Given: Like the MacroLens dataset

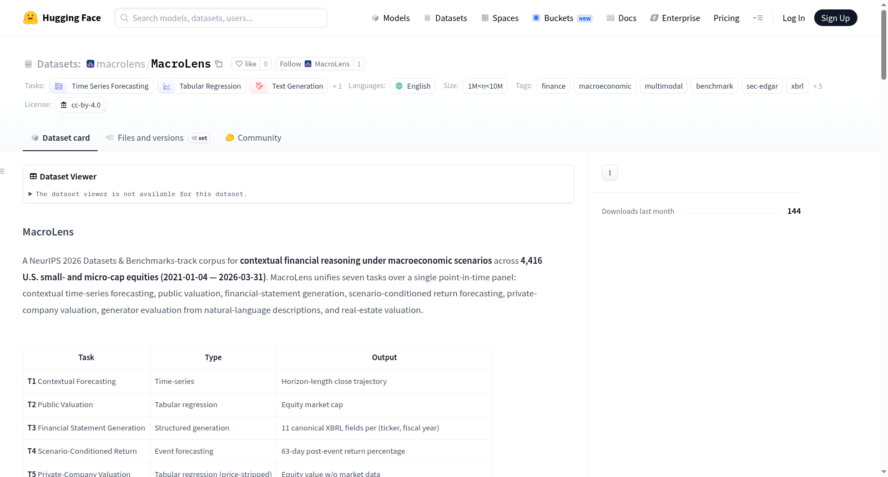Looking at the screenshot, I should tap(246, 64).
